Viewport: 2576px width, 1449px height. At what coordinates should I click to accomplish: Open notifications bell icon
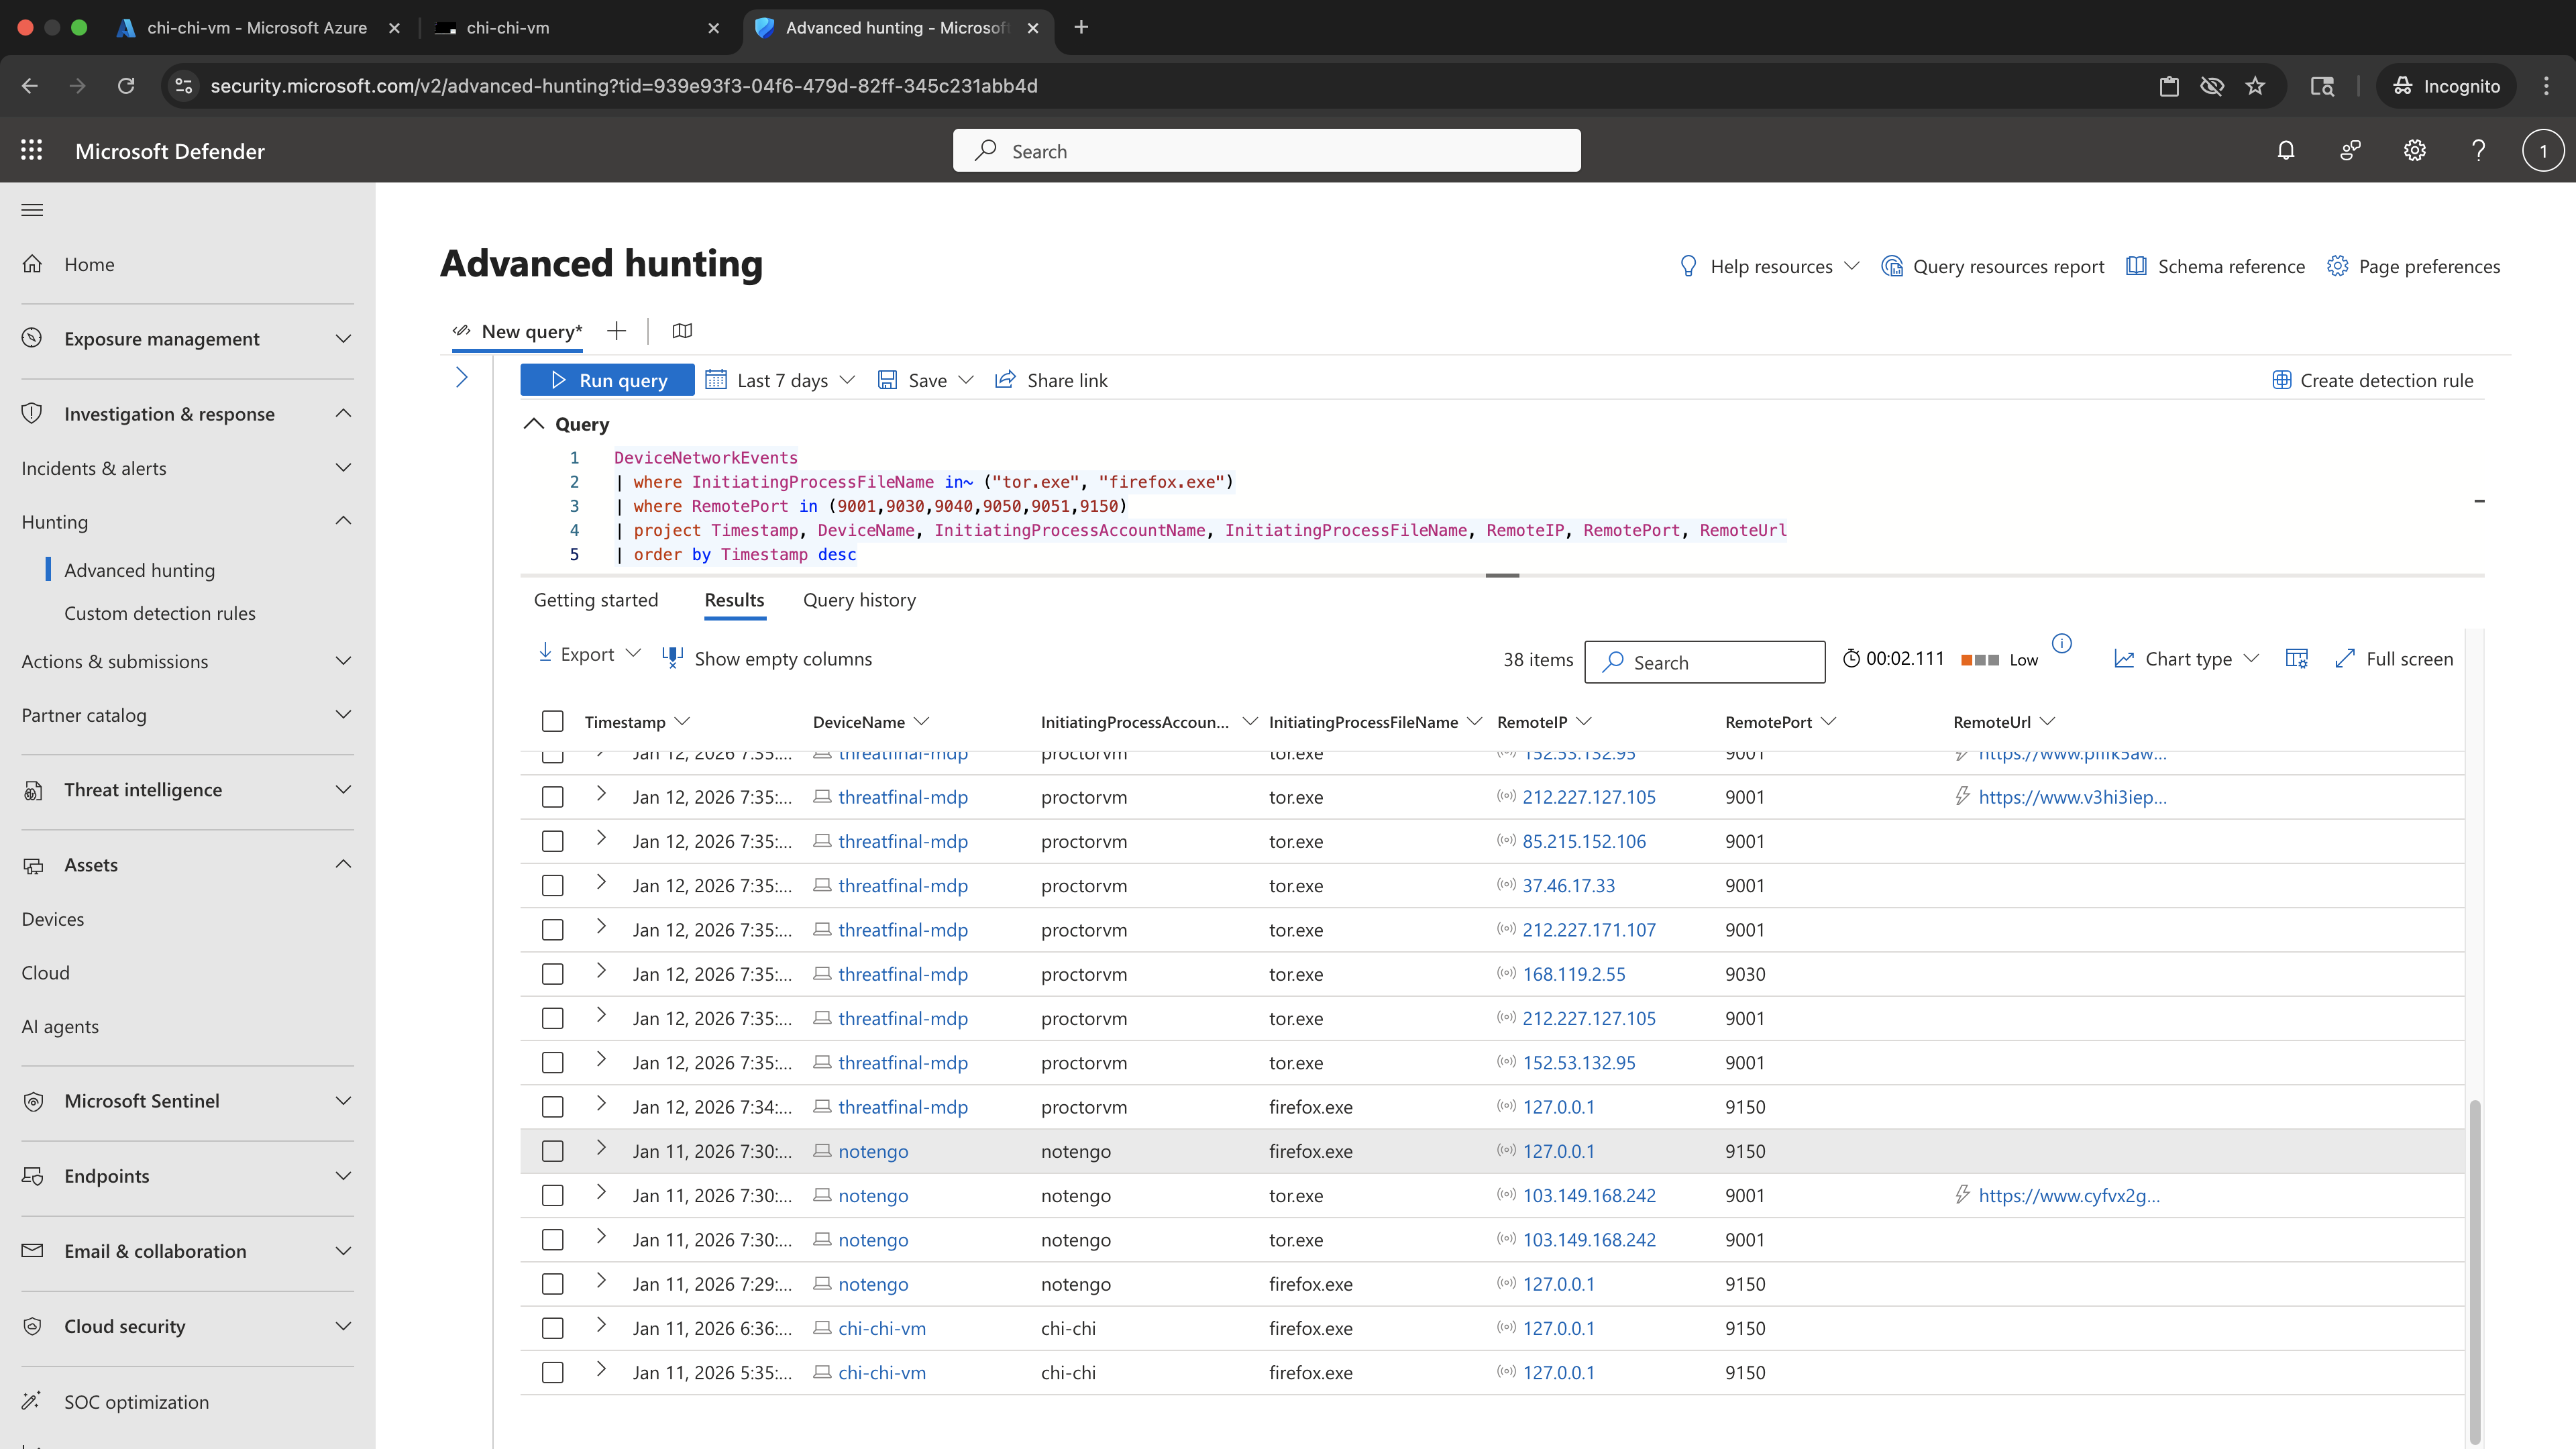2286,150
